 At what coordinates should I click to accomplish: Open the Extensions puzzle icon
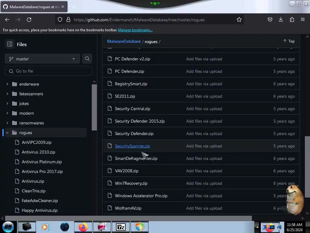[x=292, y=19]
